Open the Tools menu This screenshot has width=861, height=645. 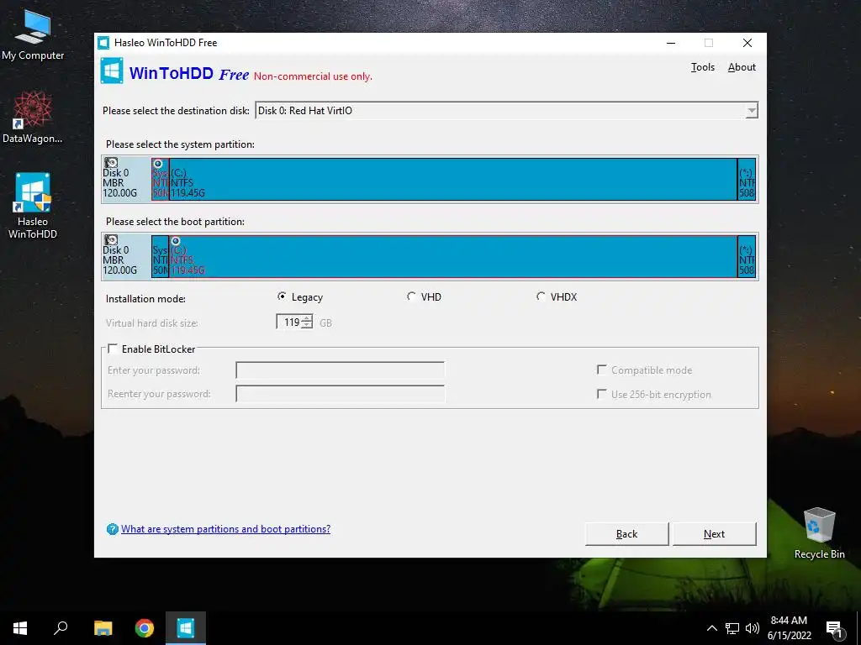coord(702,67)
